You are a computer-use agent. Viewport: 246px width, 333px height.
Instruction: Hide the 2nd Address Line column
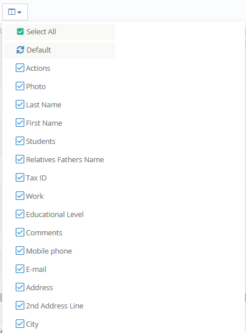pos(20,306)
